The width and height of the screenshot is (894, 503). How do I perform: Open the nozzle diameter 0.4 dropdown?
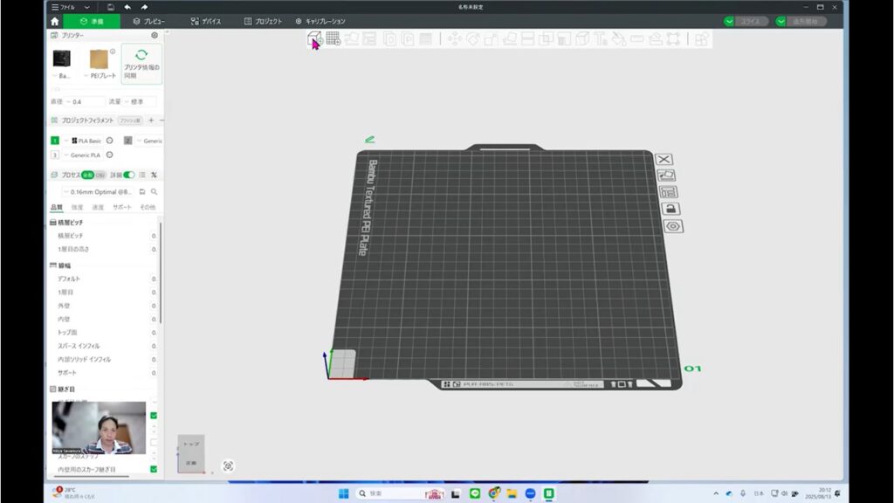tap(86, 101)
